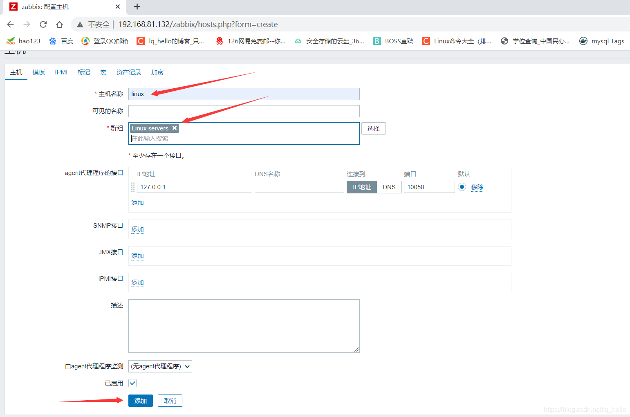Add a JMX interface

pyautogui.click(x=137, y=256)
